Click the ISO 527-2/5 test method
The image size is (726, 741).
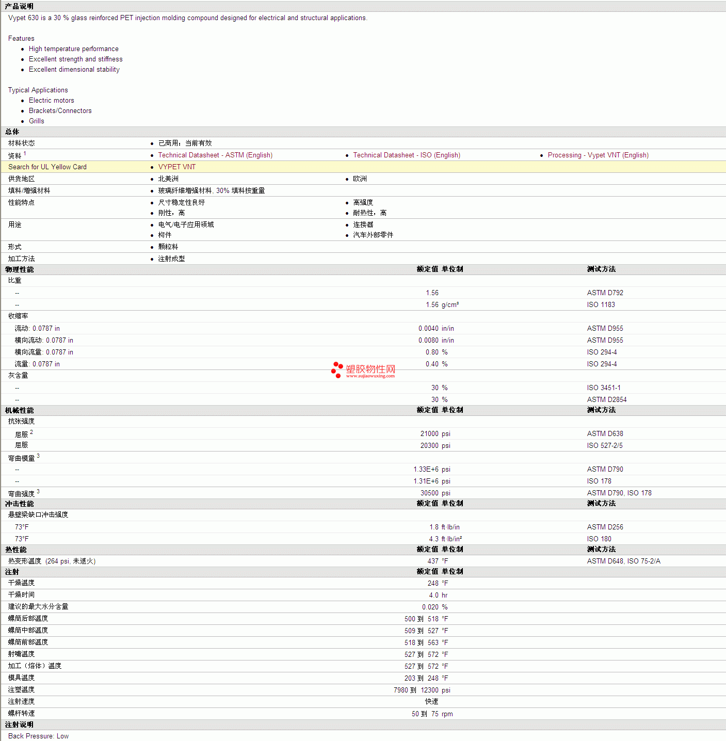click(605, 446)
